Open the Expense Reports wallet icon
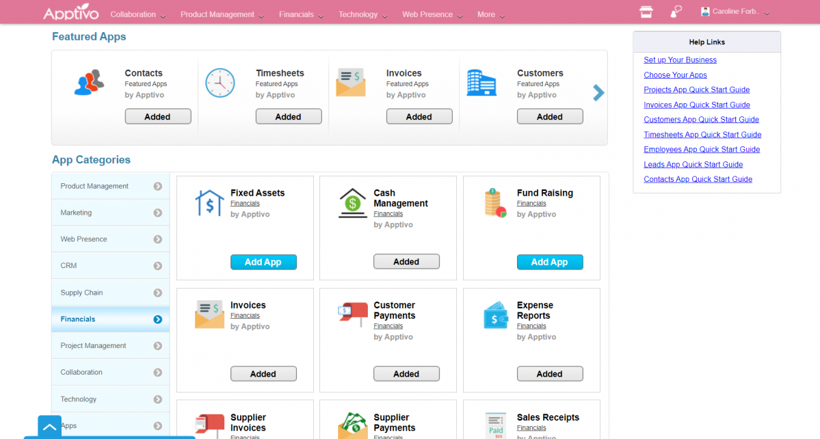Image resolution: width=820 pixels, height=439 pixels. pos(496,315)
